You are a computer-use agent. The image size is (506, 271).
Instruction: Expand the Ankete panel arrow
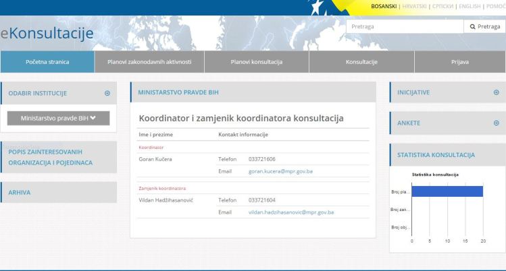point(497,123)
